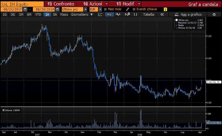Open the start date calendar picker
This screenshot has width=222, height=136.
point(25,9)
